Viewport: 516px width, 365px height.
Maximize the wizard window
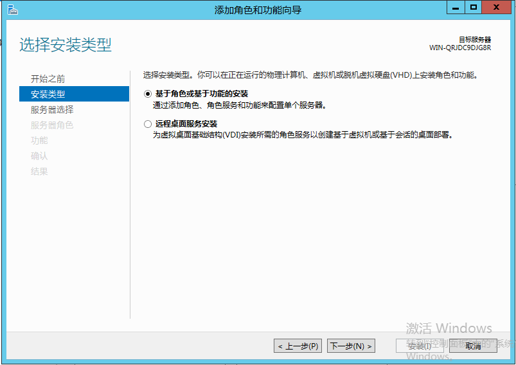click(473, 7)
